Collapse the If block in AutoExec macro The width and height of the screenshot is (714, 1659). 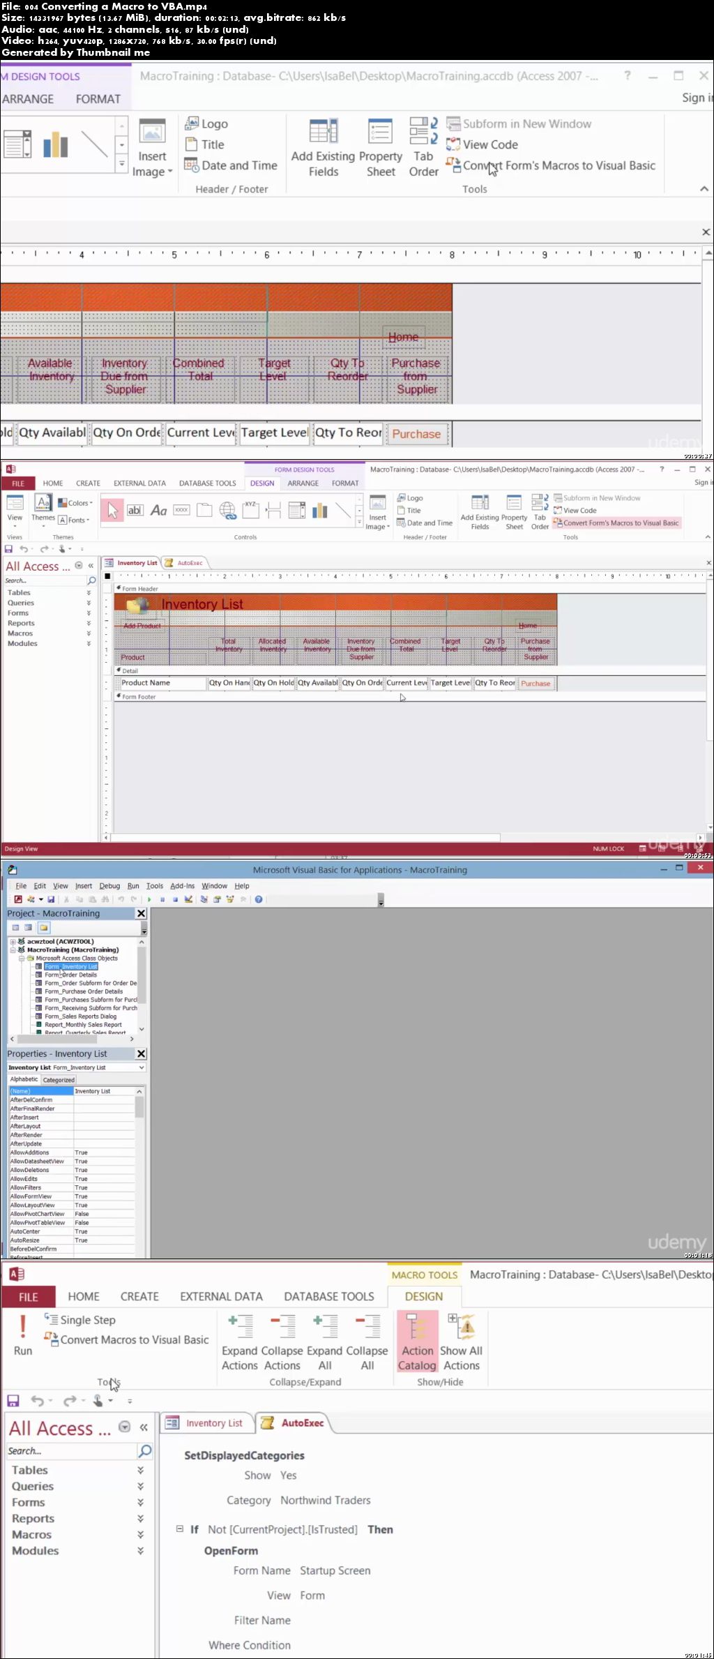coord(179,1529)
